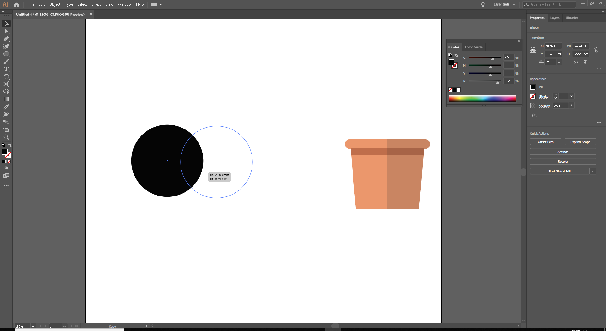Click the Arrange quick action button
The image size is (606, 331).
563,152
